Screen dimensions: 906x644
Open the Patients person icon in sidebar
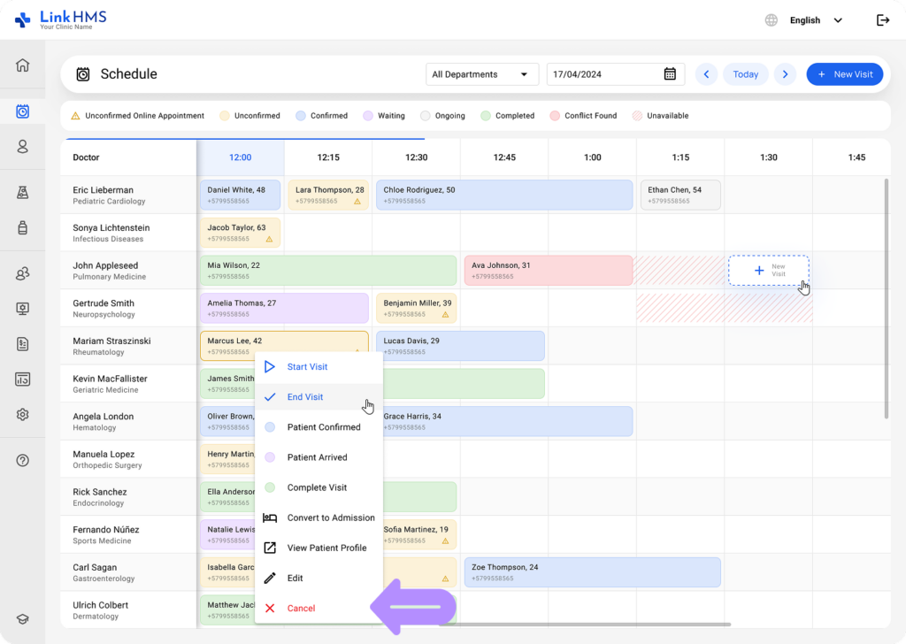22,147
